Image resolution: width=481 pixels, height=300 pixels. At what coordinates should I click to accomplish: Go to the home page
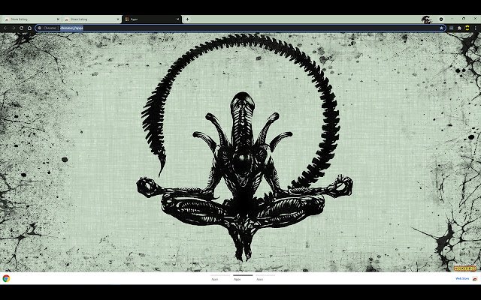(29, 28)
